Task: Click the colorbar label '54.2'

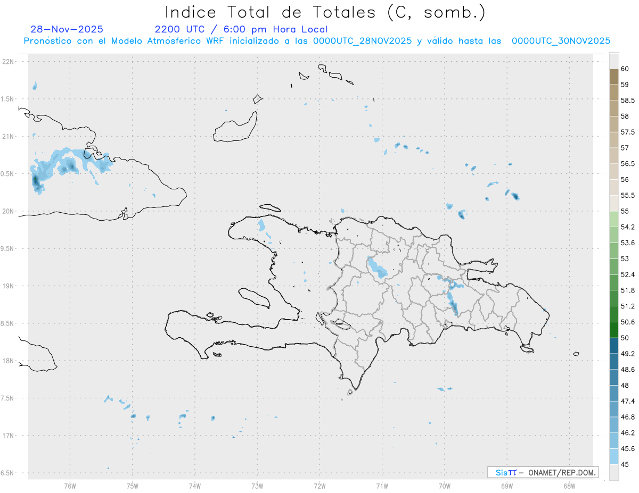Action: pos(628,227)
